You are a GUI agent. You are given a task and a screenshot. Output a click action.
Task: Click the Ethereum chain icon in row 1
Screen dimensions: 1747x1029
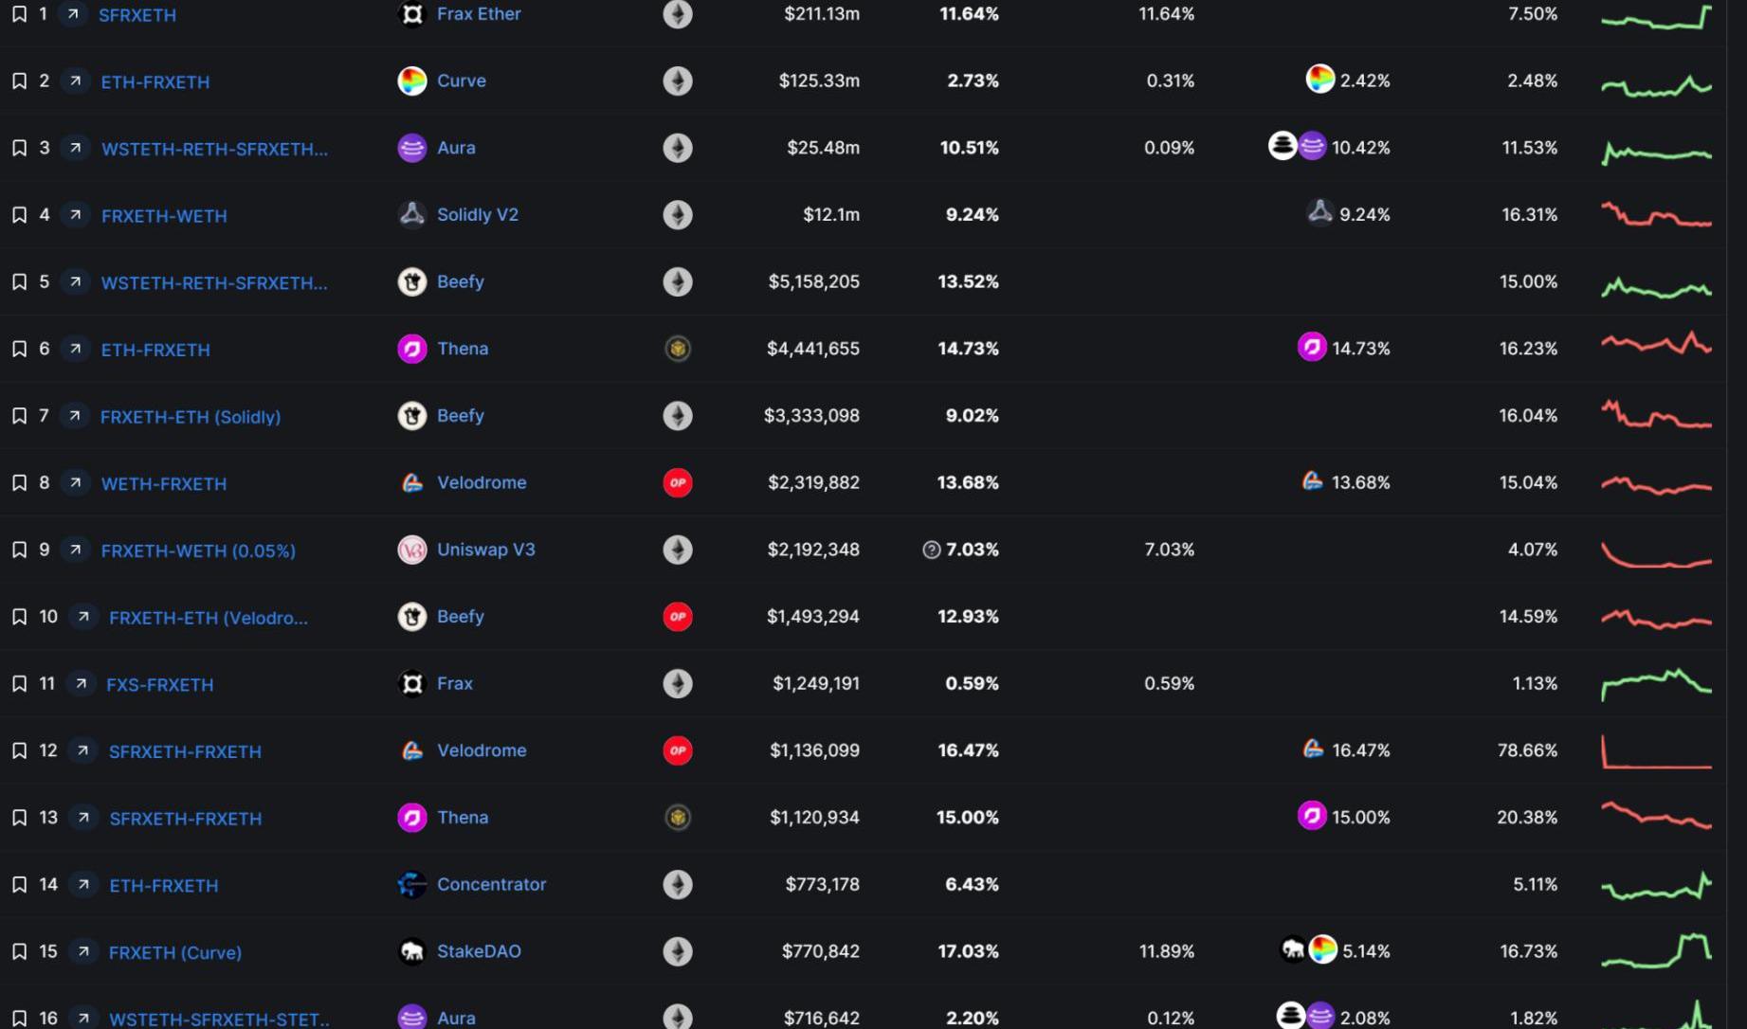677,14
